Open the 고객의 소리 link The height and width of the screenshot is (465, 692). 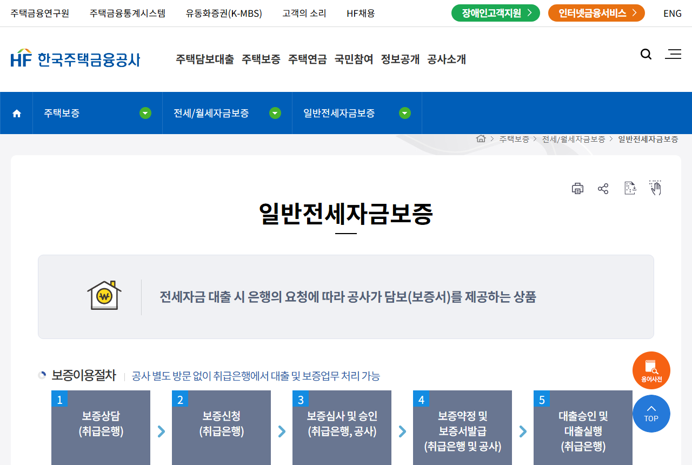click(304, 14)
